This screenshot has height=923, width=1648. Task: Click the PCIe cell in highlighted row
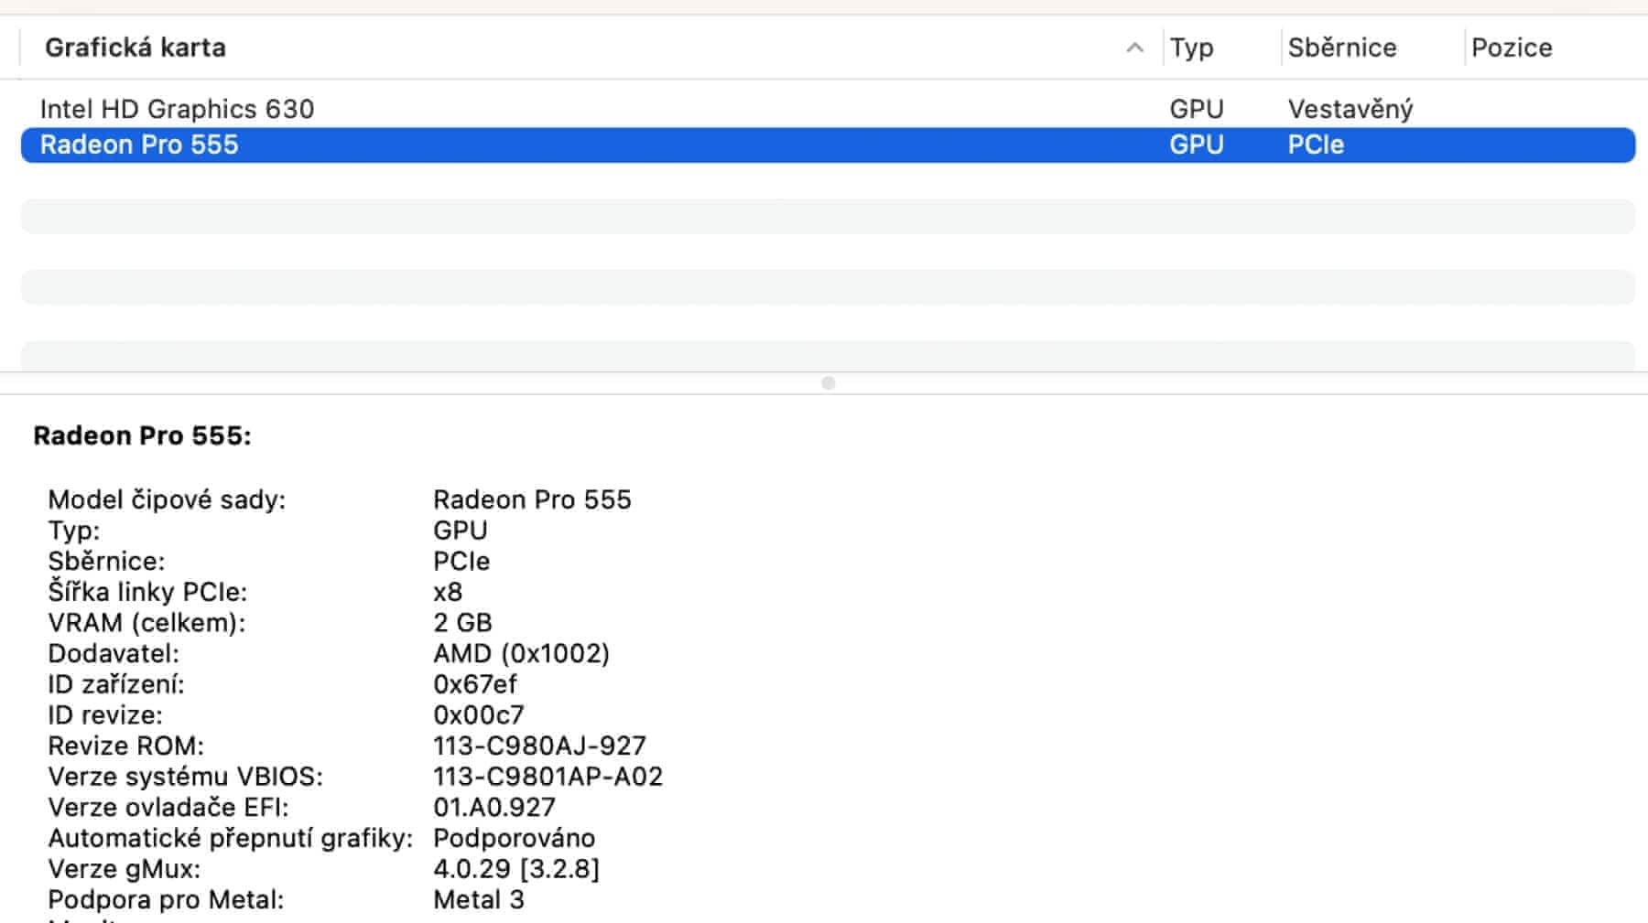click(x=1316, y=145)
